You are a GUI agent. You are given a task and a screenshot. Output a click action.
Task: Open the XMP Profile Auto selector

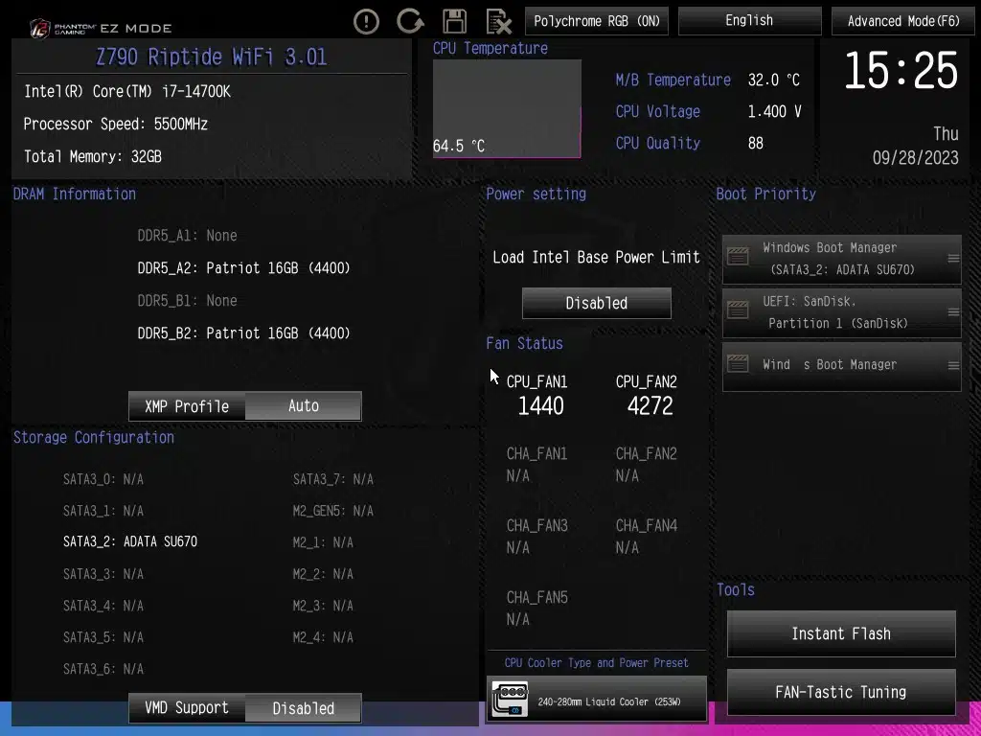coord(303,406)
